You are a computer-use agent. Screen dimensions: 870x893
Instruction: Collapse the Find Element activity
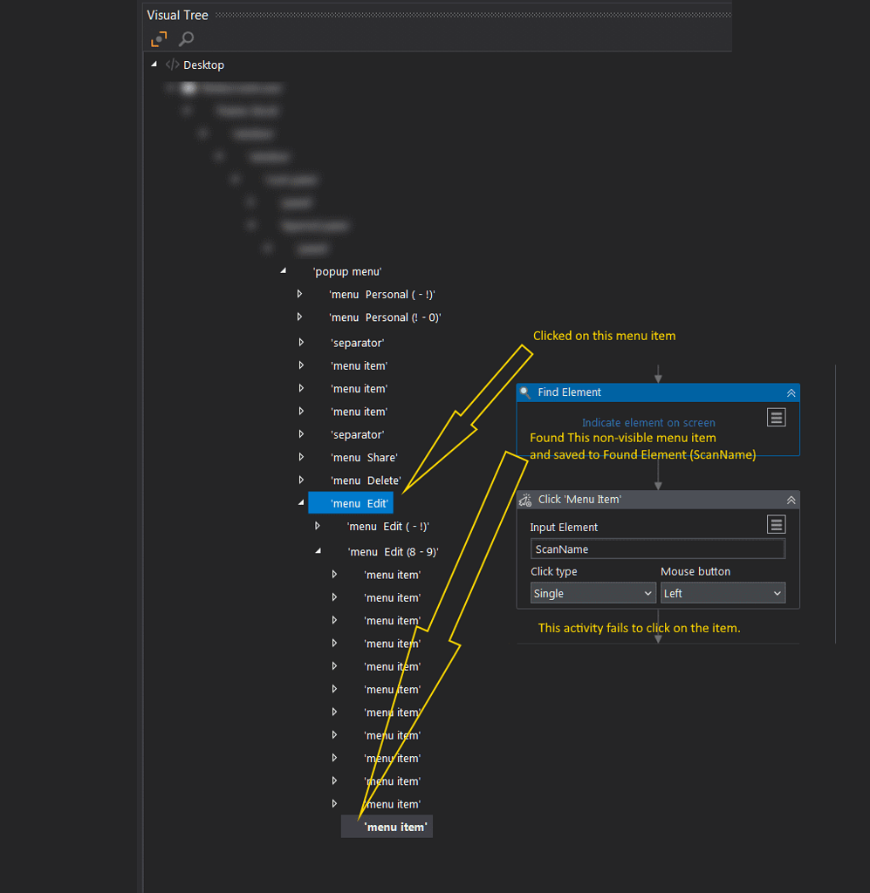click(x=791, y=393)
